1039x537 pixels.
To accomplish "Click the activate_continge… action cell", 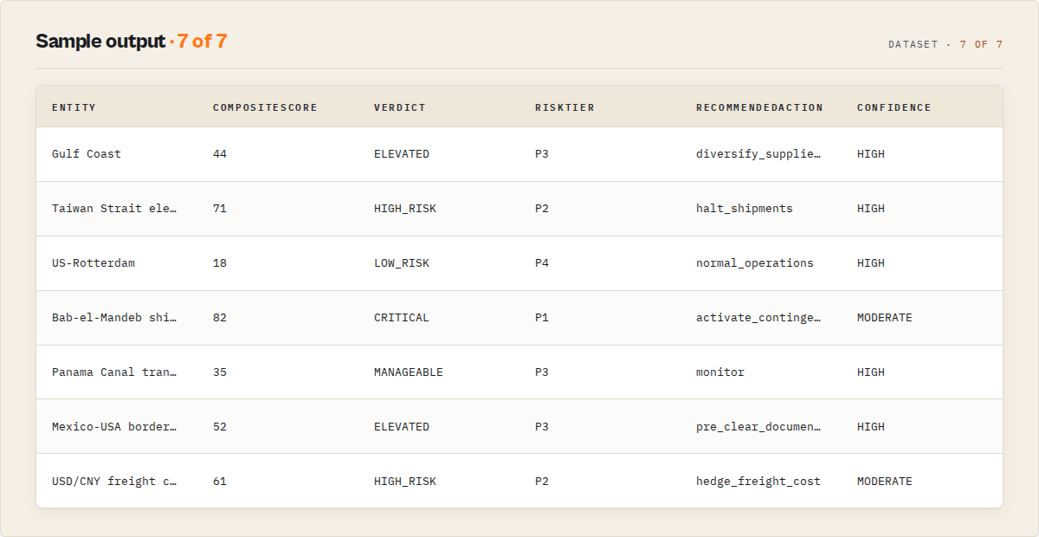I will pos(758,318).
